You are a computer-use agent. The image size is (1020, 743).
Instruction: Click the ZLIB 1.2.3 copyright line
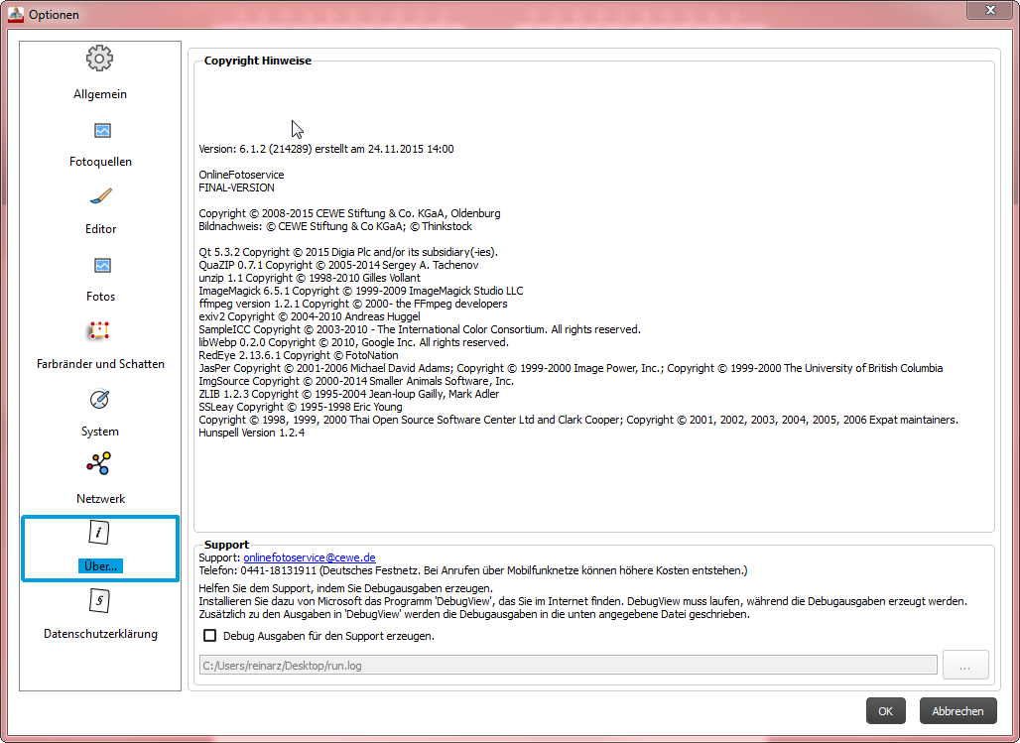[x=349, y=394]
